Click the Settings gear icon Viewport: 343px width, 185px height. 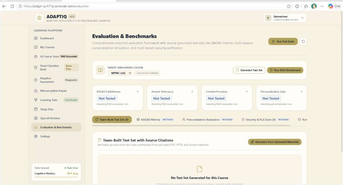click(36, 136)
